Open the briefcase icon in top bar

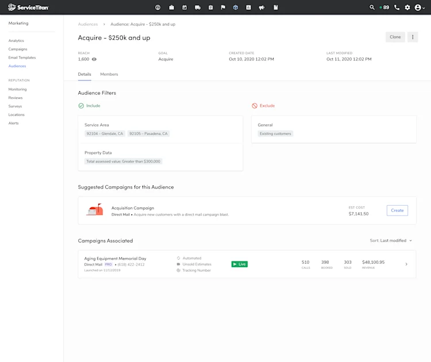pyautogui.click(x=171, y=7)
